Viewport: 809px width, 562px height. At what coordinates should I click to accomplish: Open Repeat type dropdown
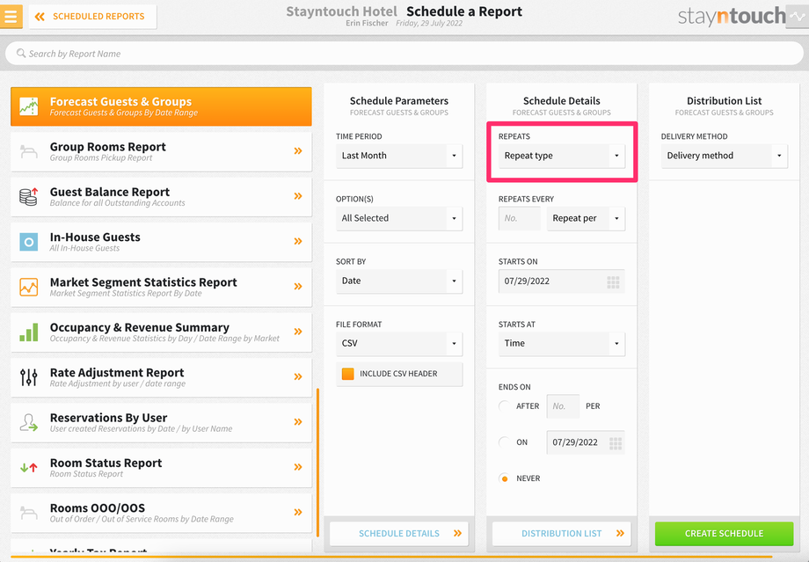(561, 156)
